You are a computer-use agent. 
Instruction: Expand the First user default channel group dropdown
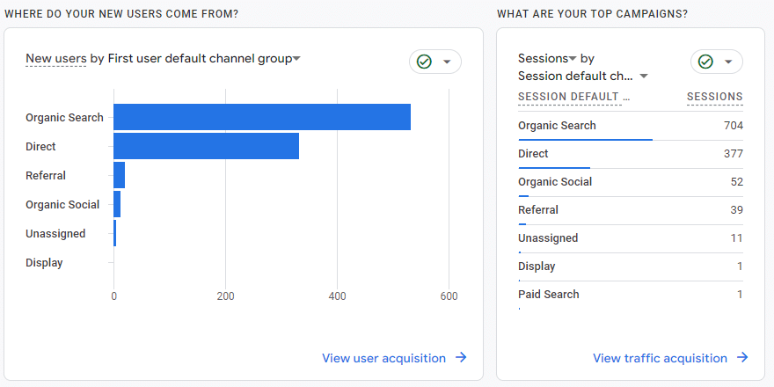(x=296, y=59)
